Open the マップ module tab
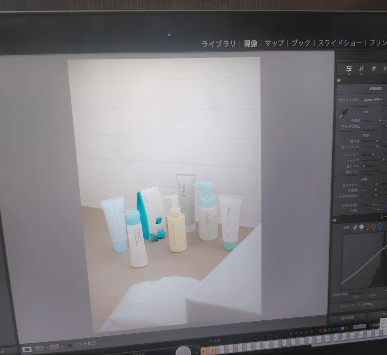Image resolution: width=387 pixels, height=355 pixels. pos(274,43)
